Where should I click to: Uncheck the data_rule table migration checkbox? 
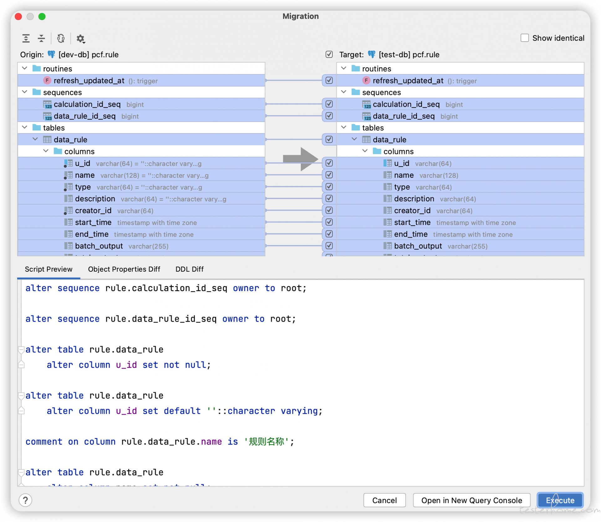(329, 139)
